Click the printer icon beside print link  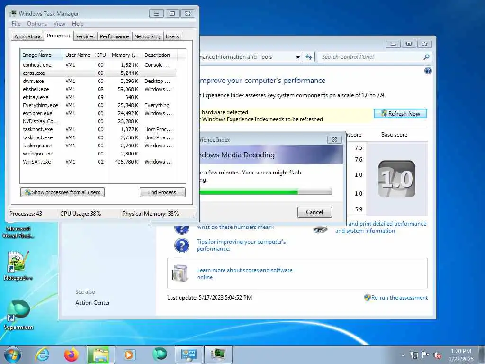[x=320, y=229]
